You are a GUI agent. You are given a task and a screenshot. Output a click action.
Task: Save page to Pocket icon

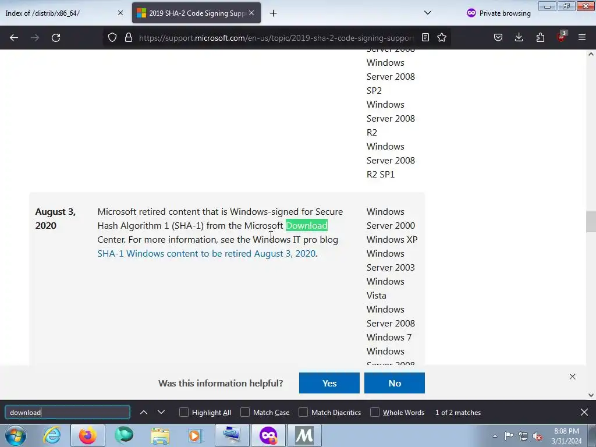498,38
